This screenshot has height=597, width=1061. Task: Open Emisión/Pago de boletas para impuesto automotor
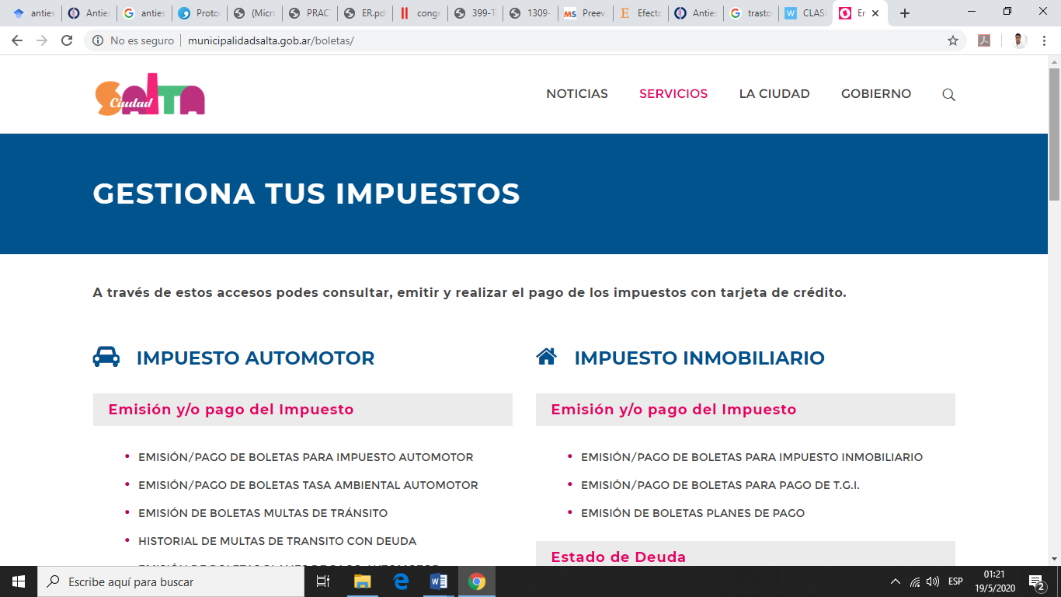[305, 457]
